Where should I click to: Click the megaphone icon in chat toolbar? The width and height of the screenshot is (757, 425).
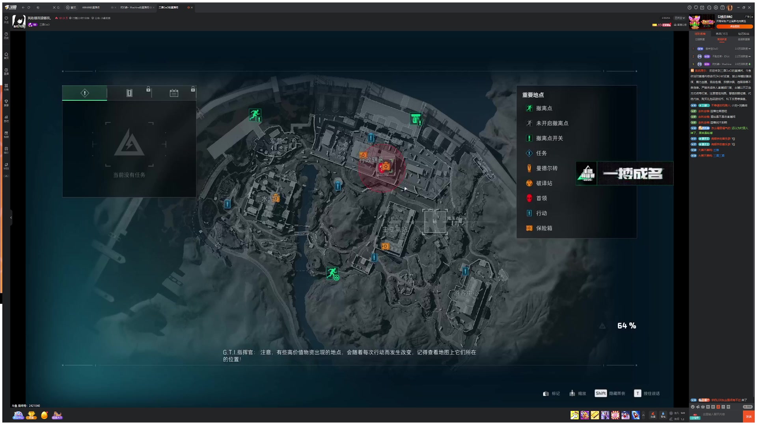(x=698, y=407)
